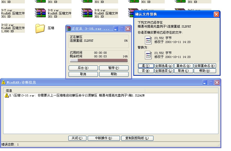Click Yes (是) in replace dialog
This screenshot has width=231, height=151.
tap(146, 66)
